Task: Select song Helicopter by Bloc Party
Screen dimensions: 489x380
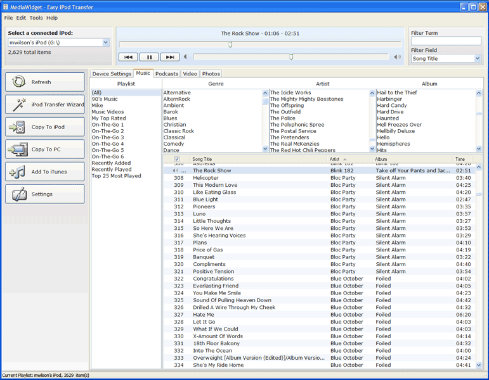Action: click(x=319, y=178)
